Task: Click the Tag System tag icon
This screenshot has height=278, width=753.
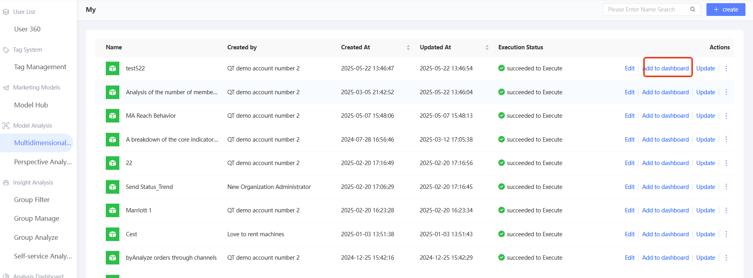Action: [x=6, y=50]
